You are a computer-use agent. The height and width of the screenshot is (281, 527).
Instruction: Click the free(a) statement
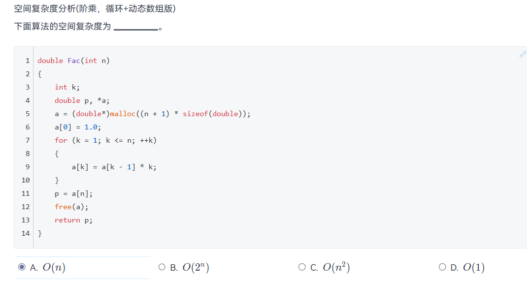pos(71,207)
